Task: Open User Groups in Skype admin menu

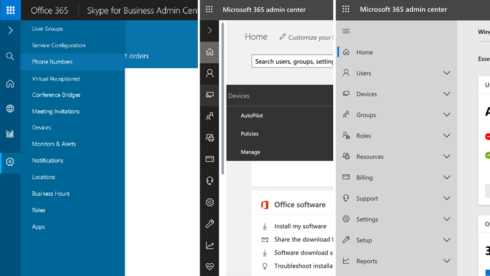Action: pyautogui.click(x=48, y=29)
